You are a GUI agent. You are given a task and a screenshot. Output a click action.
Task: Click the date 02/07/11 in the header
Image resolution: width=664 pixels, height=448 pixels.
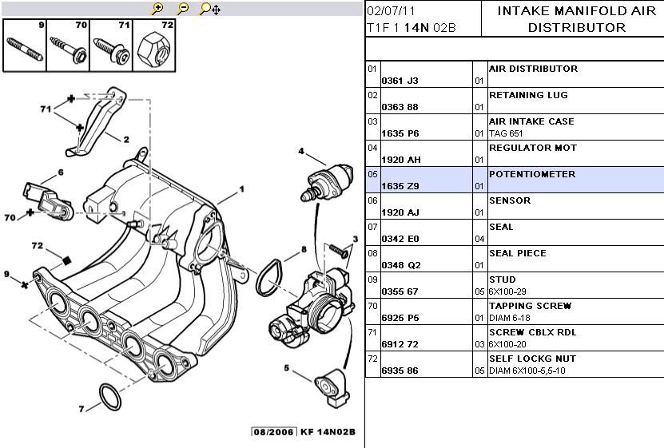coord(391,10)
